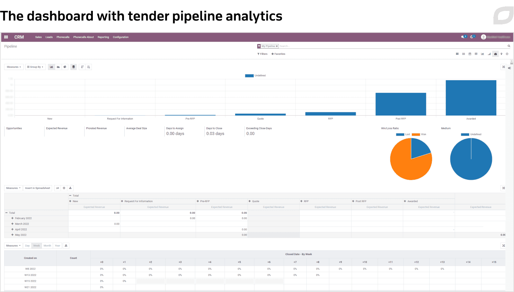Open the Configuration menu
Image resolution: width=514 pixels, height=292 pixels.
point(121,37)
